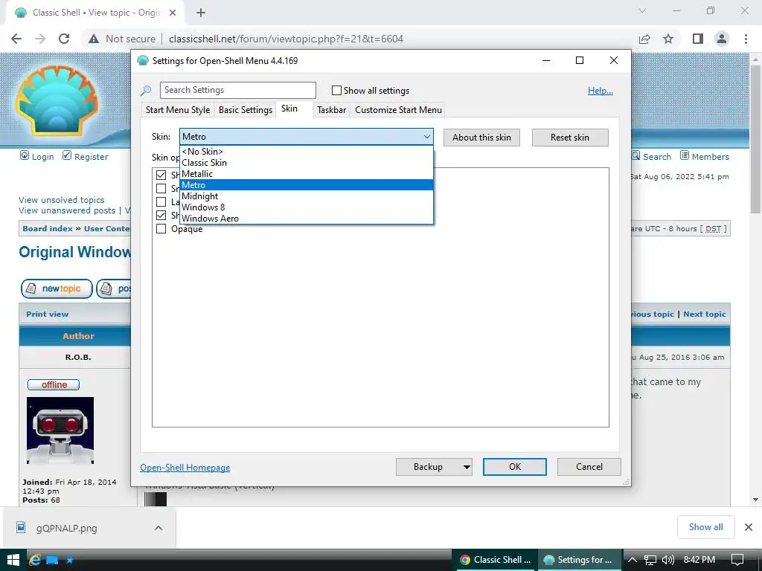
Task: Click the search magnifier icon in Settings dialog
Action: pos(146,90)
